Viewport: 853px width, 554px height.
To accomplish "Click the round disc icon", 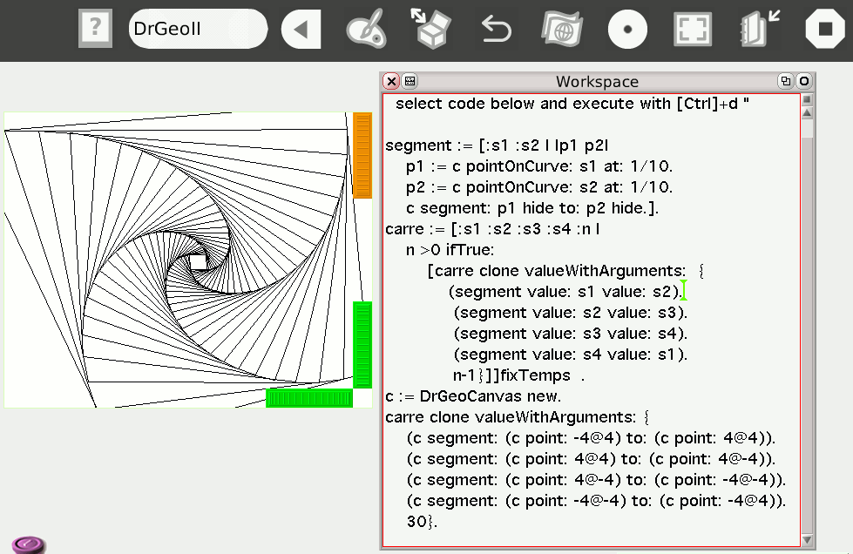I will [627, 30].
